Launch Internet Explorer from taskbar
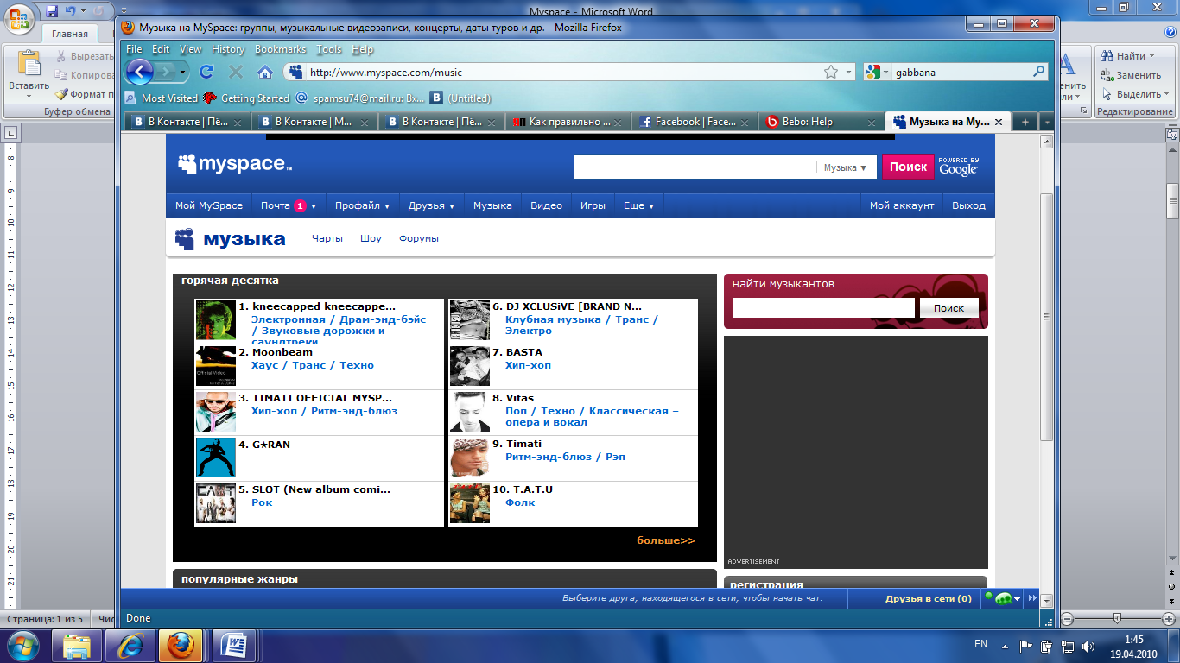 point(129,645)
